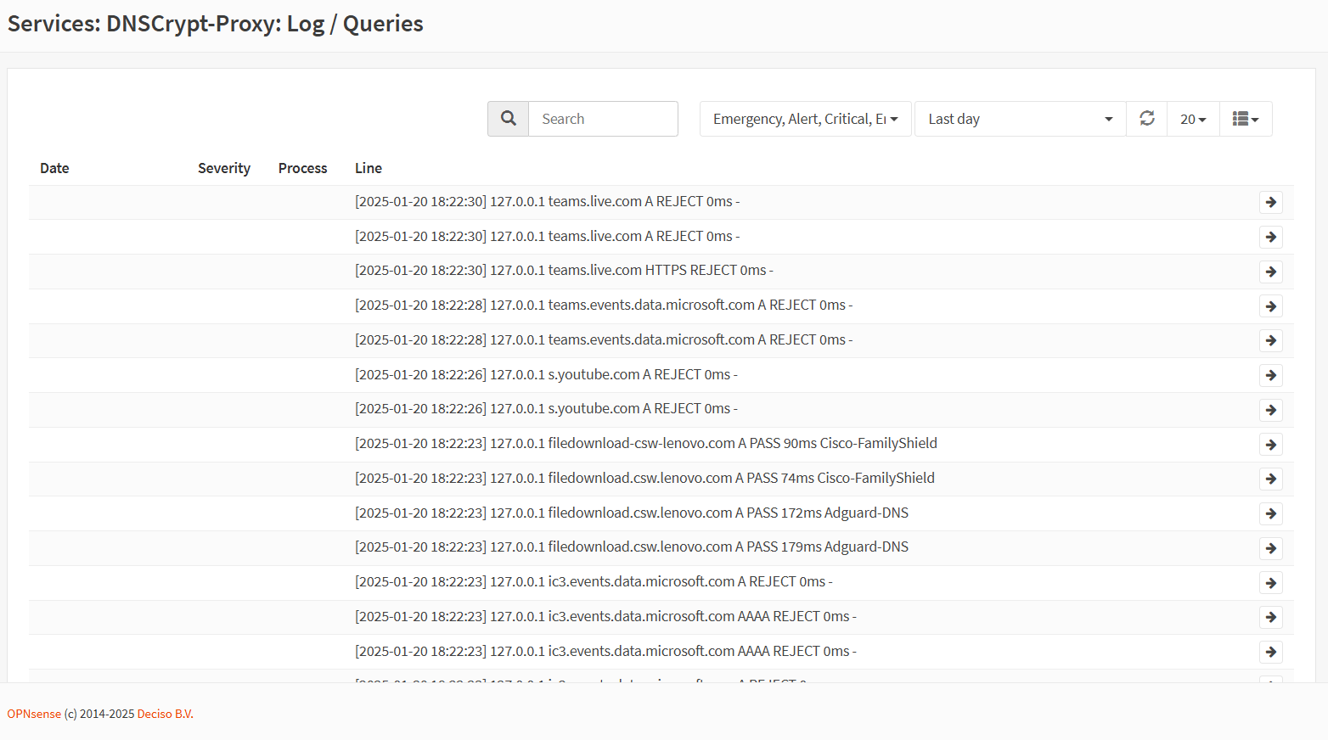Sort by the Date column header
Viewport: 1328px width, 740px height.
tap(54, 168)
